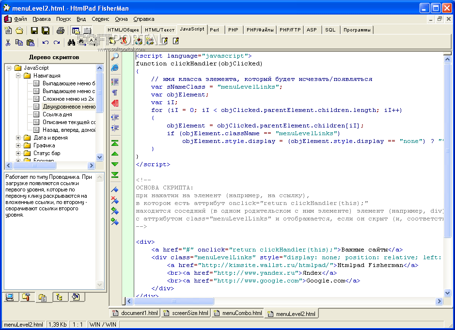
Task: Toggle the paragraph marks (pilcrow) display
Action: tap(115, 93)
